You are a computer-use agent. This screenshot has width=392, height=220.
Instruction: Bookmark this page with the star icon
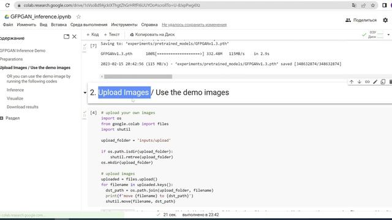coord(373,5)
